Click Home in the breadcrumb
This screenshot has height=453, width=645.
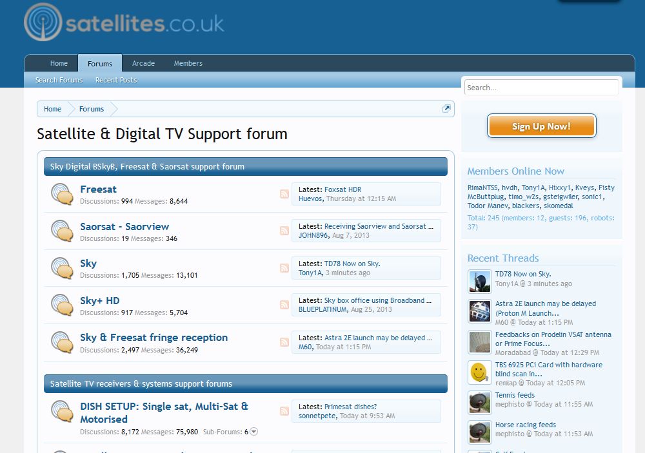(52, 109)
